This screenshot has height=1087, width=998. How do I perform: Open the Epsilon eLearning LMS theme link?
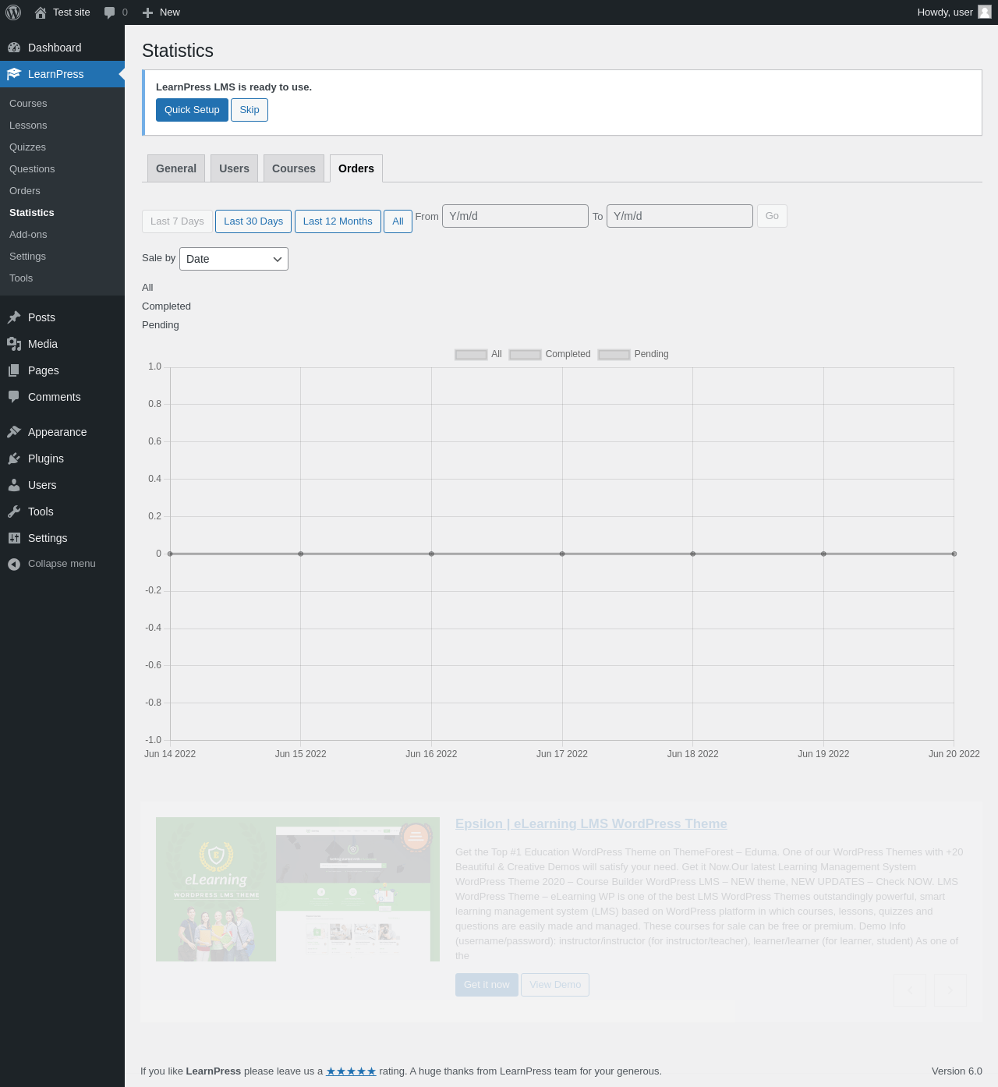(591, 824)
